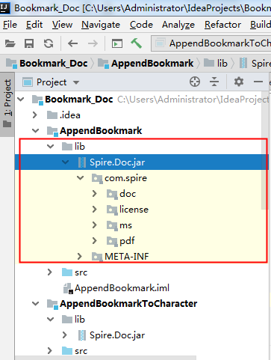Expand Spire.Doc.jar under AppendBookmarkToCharacter
Image resolution: width=271 pixels, height=360 pixels.
tap(65, 335)
